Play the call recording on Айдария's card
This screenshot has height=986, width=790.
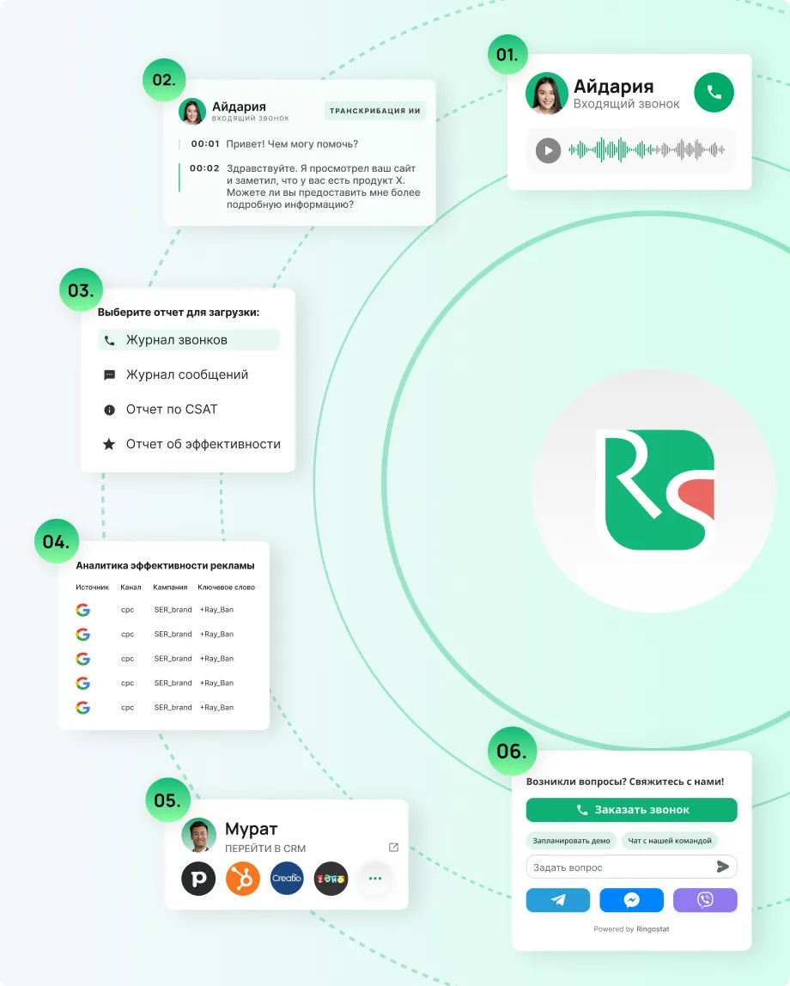click(548, 151)
